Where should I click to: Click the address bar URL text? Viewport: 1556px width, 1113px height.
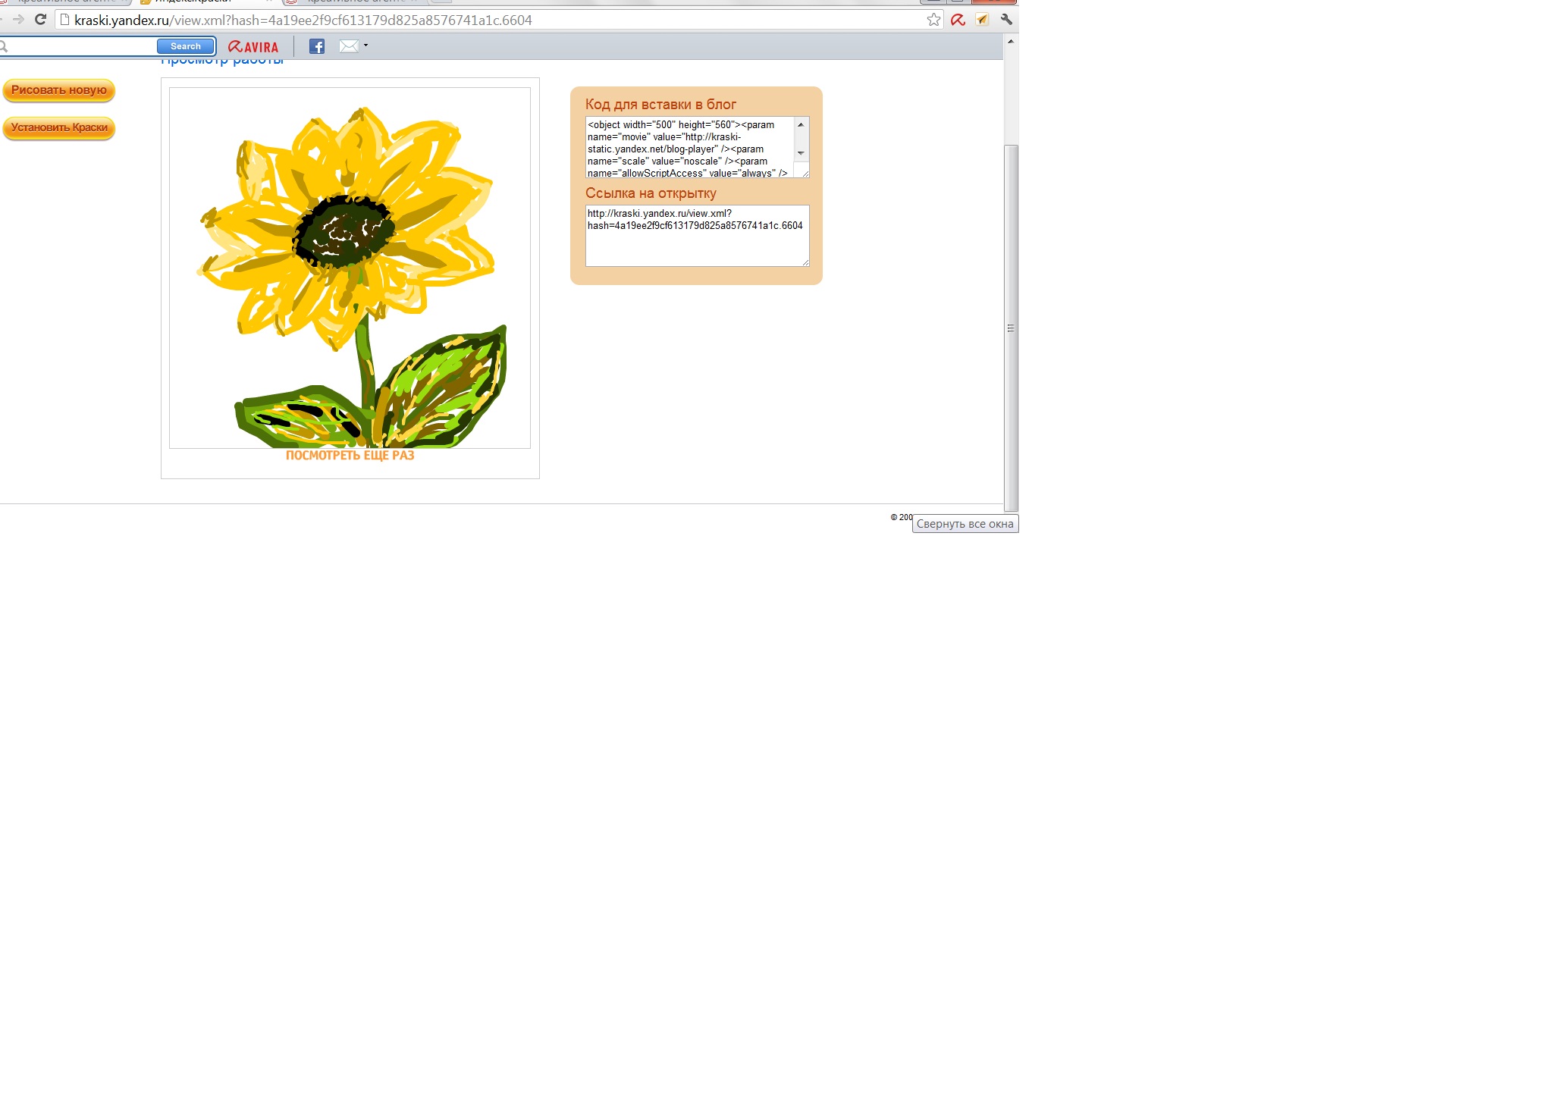pyautogui.click(x=303, y=20)
